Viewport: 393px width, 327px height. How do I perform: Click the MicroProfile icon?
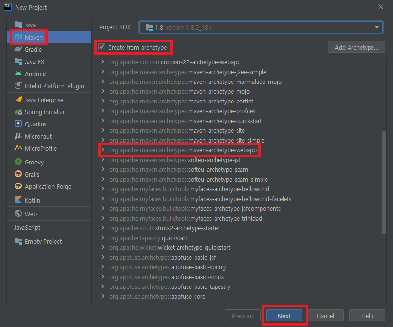coord(18,148)
